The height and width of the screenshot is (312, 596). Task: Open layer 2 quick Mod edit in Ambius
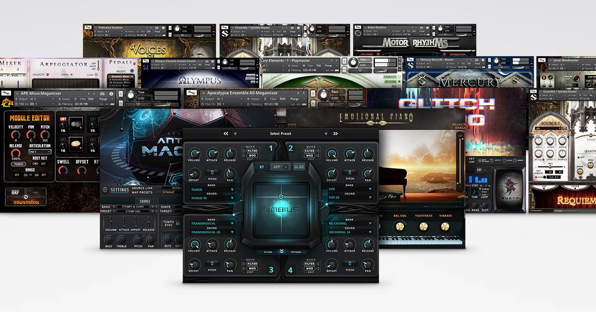[x=310, y=156]
